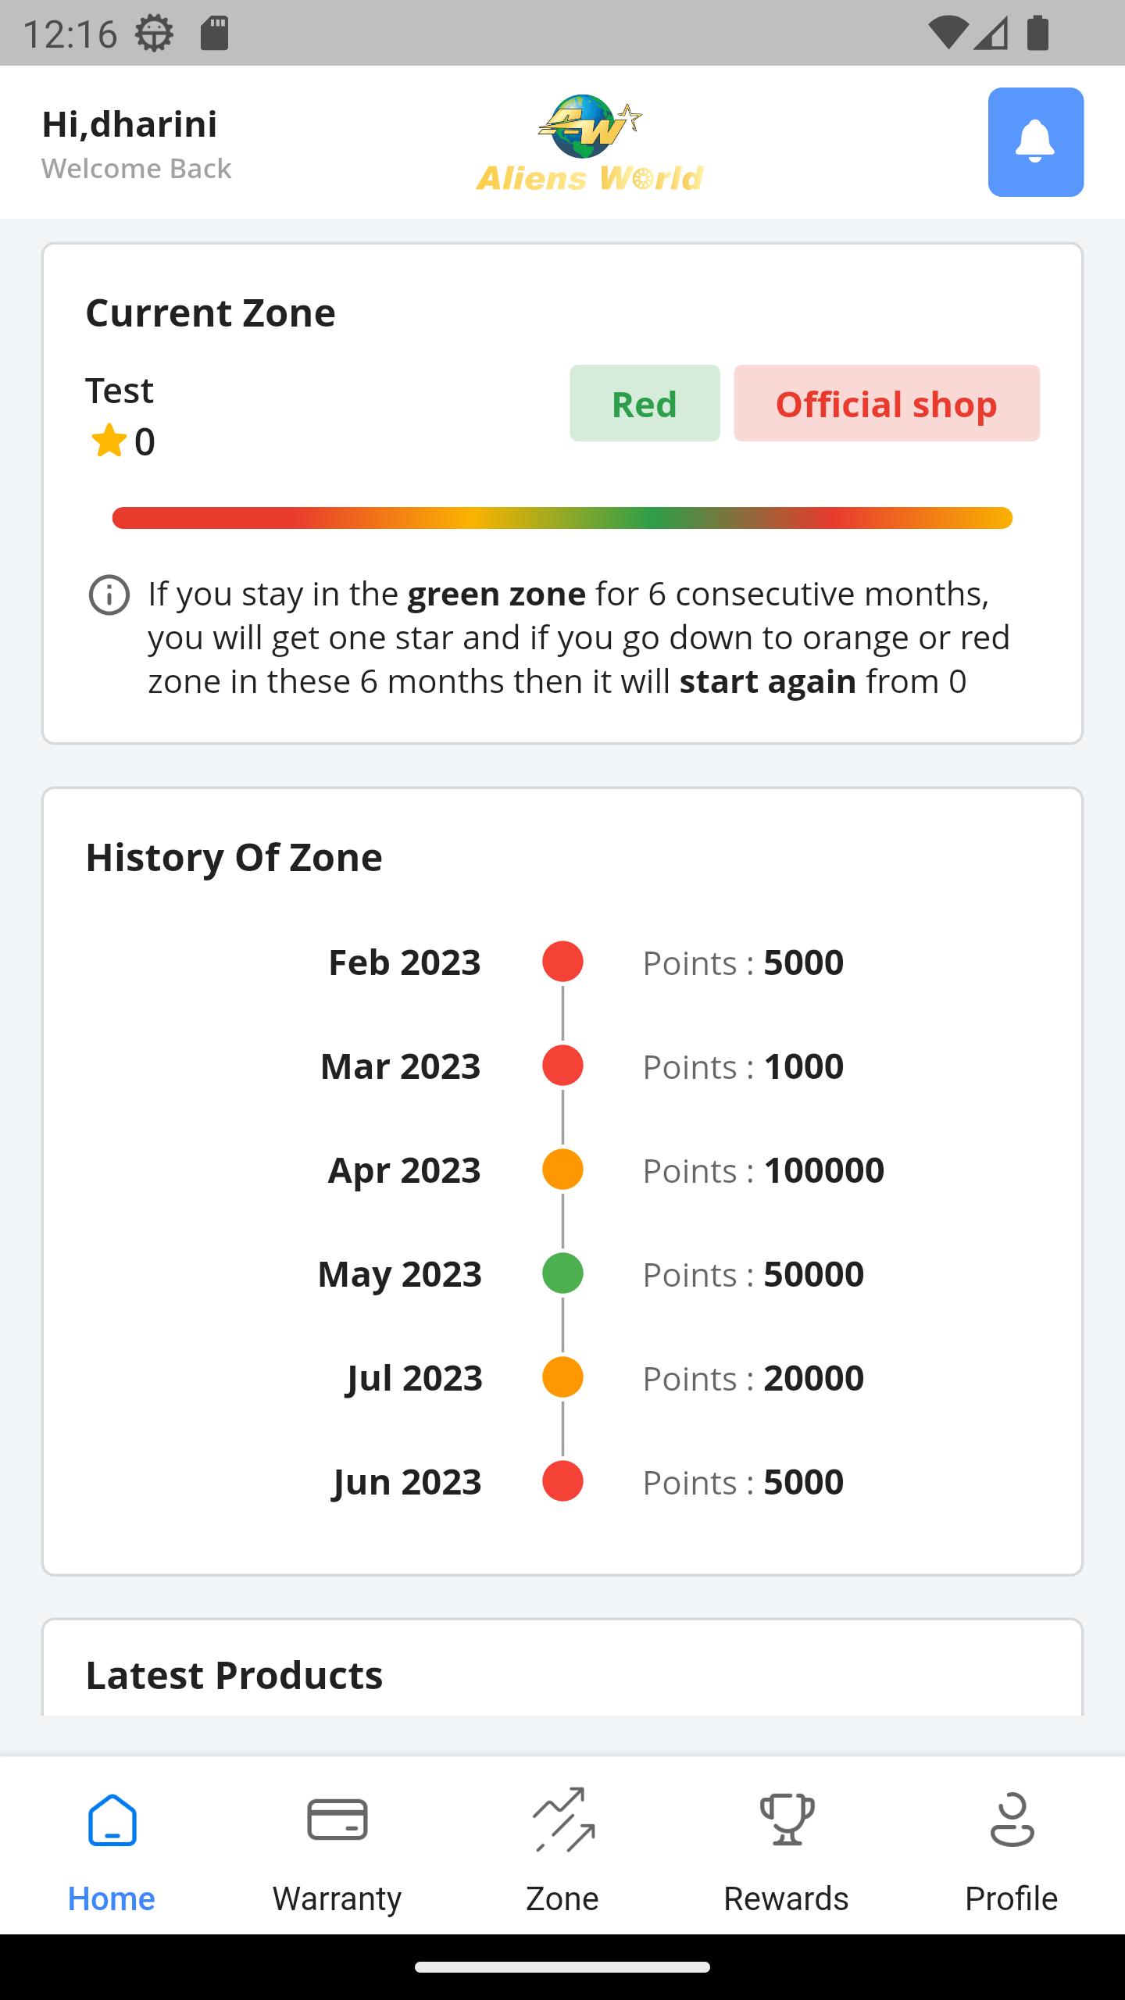
Task: Tap the Zone trend arrows icon
Action: (x=563, y=1820)
